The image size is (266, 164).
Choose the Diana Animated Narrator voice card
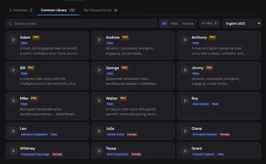tap(219, 131)
